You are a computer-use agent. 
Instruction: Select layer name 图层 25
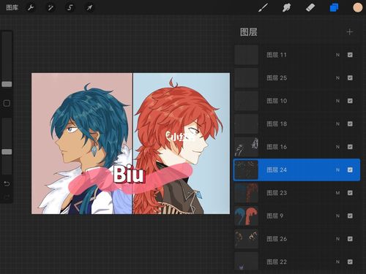(x=277, y=78)
